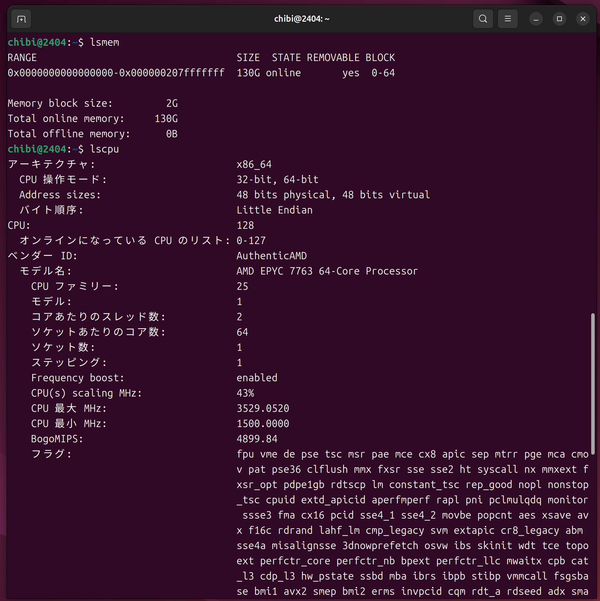
Task: Open the terminal search icon
Action: coord(483,19)
